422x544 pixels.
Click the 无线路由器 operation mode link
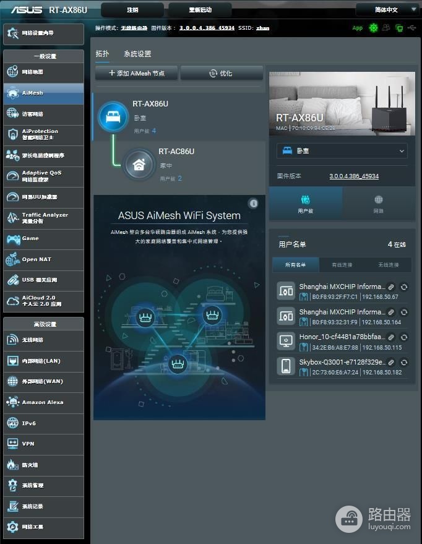pos(134,28)
